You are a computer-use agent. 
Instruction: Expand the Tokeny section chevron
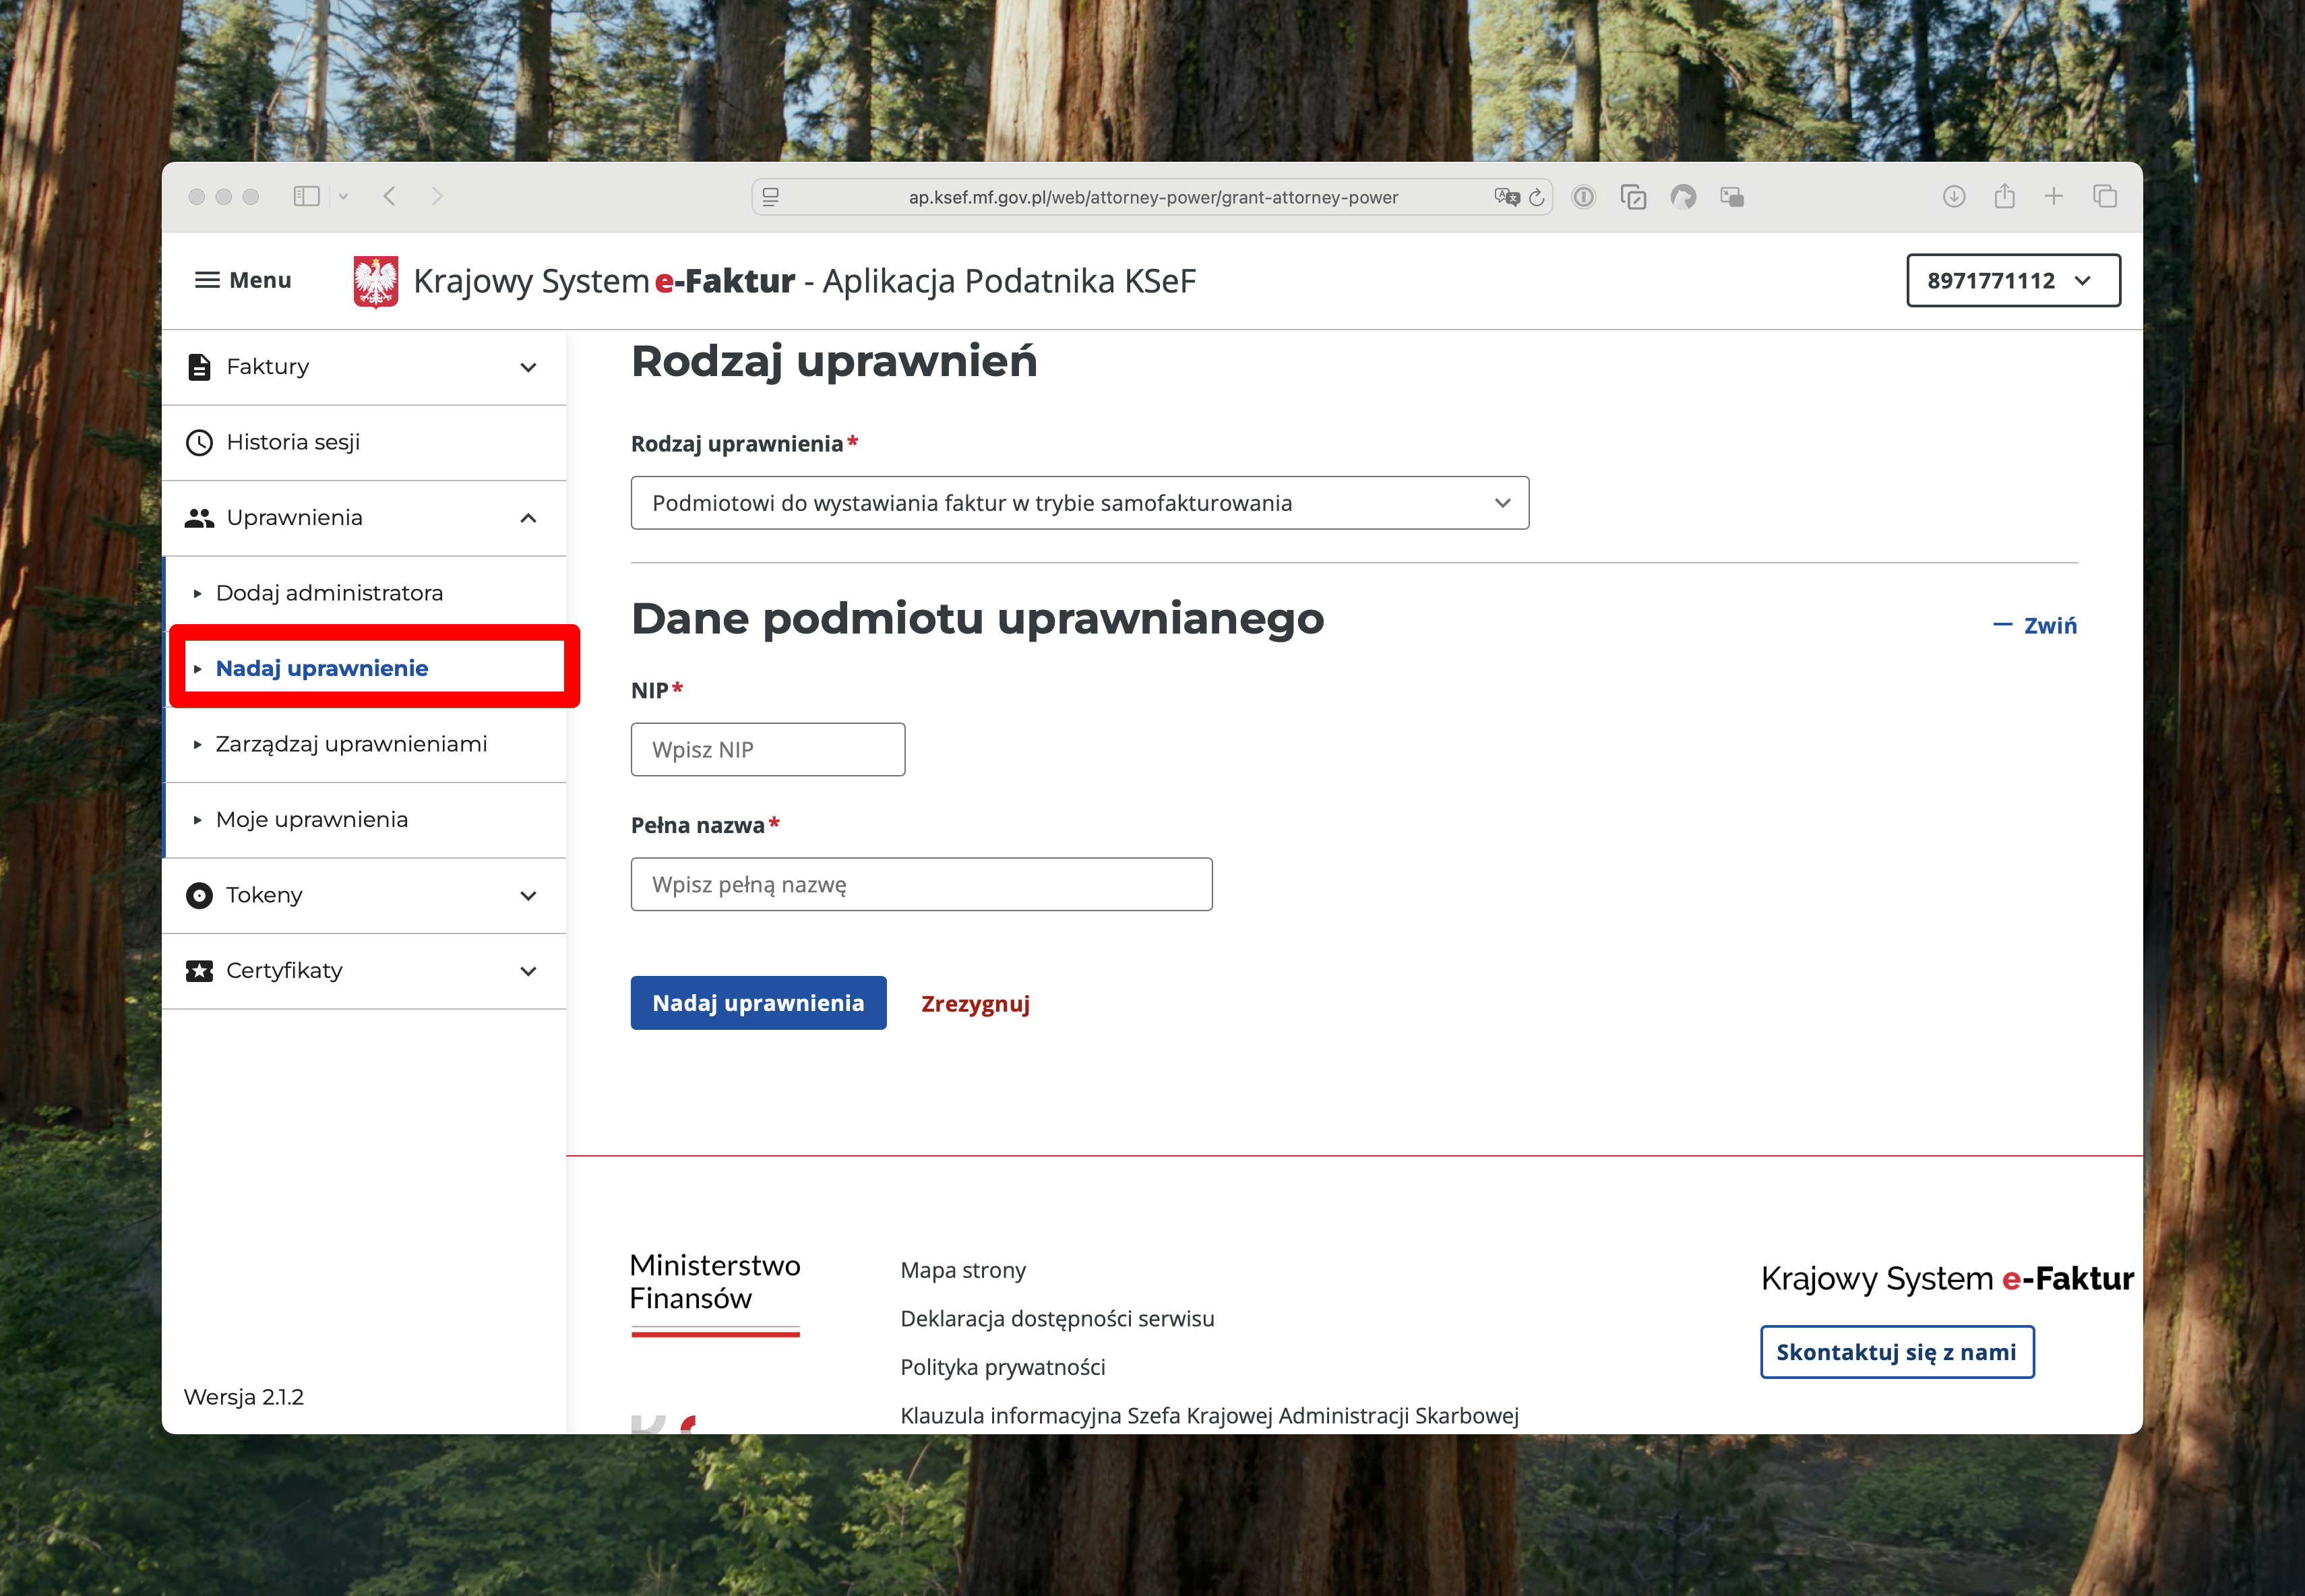coord(528,896)
